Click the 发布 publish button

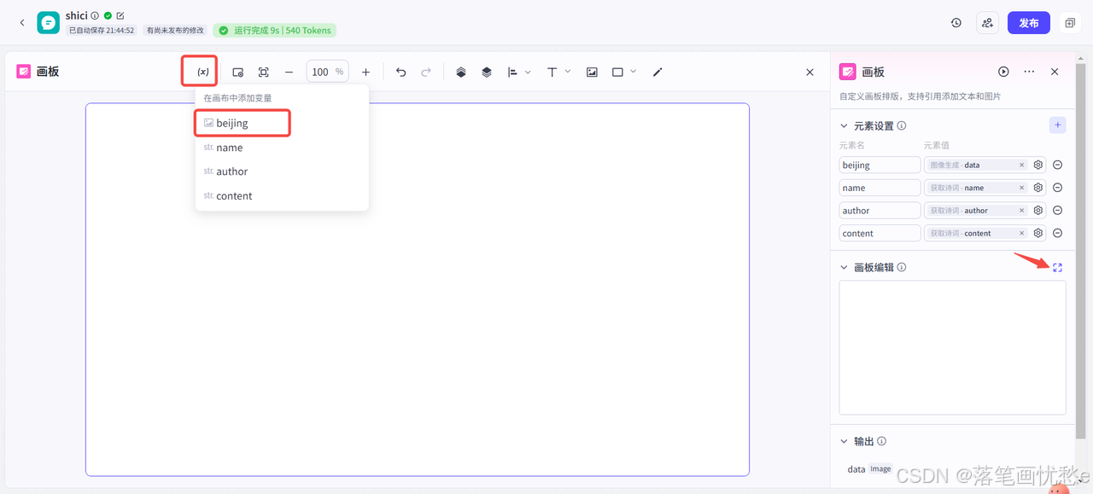pyautogui.click(x=1028, y=23)
